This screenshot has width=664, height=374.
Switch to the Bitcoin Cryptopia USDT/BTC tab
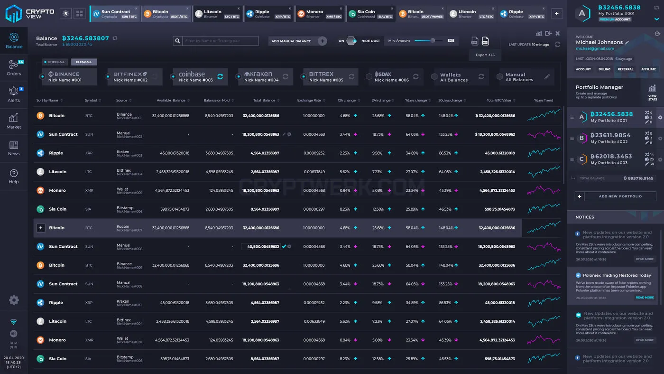[x=166, y=14]
